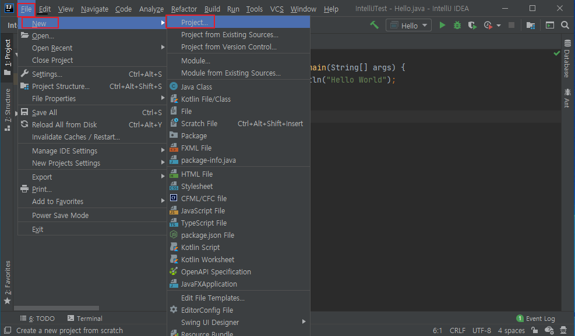Create a new Scratch File

point(238,123)
